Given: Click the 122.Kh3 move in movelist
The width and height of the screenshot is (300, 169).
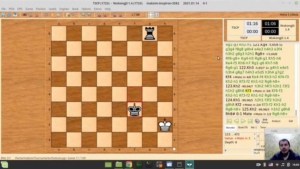Looking at the screenshot, I should [x=247, y=68].
